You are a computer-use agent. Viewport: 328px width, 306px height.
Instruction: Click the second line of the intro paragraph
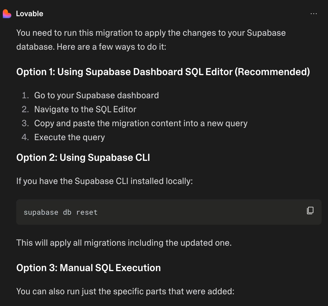91,47
